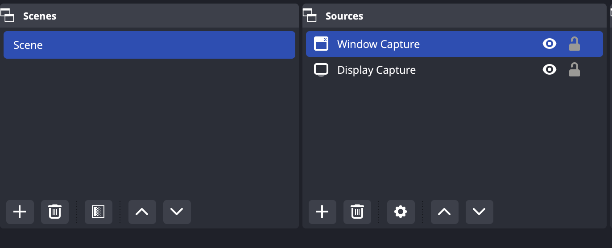The height and width of the screenshot is (248, 612).
Task: Hide Window Capture using eye icon
Action: [550, 44]
